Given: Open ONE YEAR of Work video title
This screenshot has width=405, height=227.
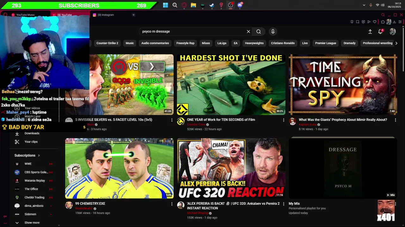Looking at the screenshot, I should coord(221,120).
